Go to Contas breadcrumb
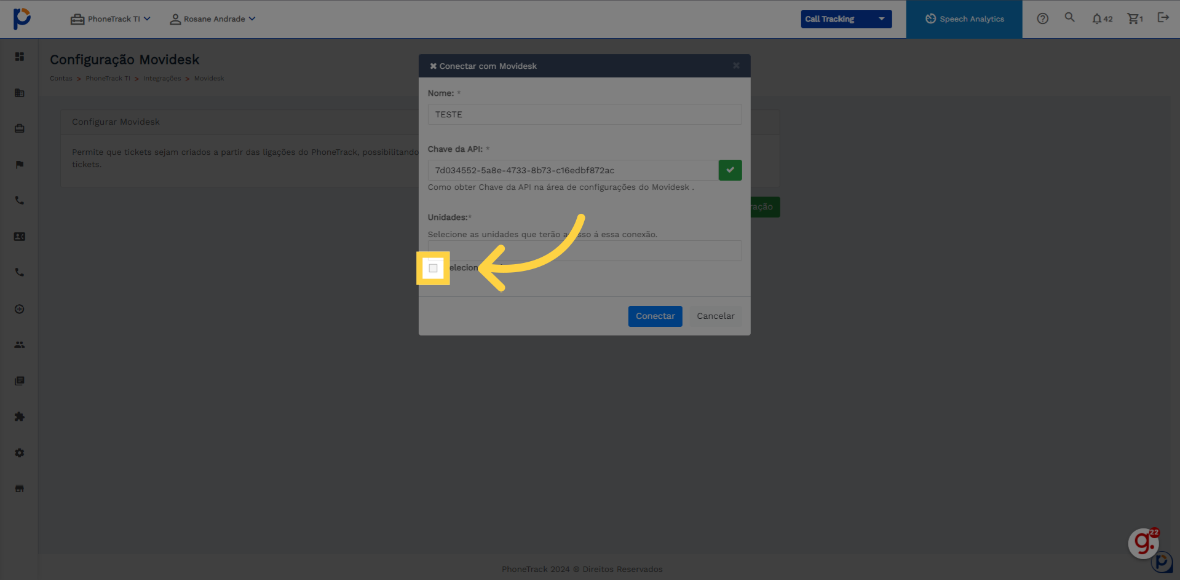Image resolution: width=1180 pixels, height=580 pixels. tap(61, 79)
